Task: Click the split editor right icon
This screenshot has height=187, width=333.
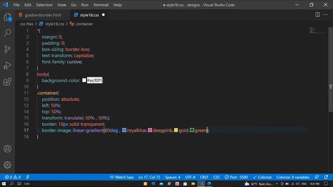Action: click(317, 15)
